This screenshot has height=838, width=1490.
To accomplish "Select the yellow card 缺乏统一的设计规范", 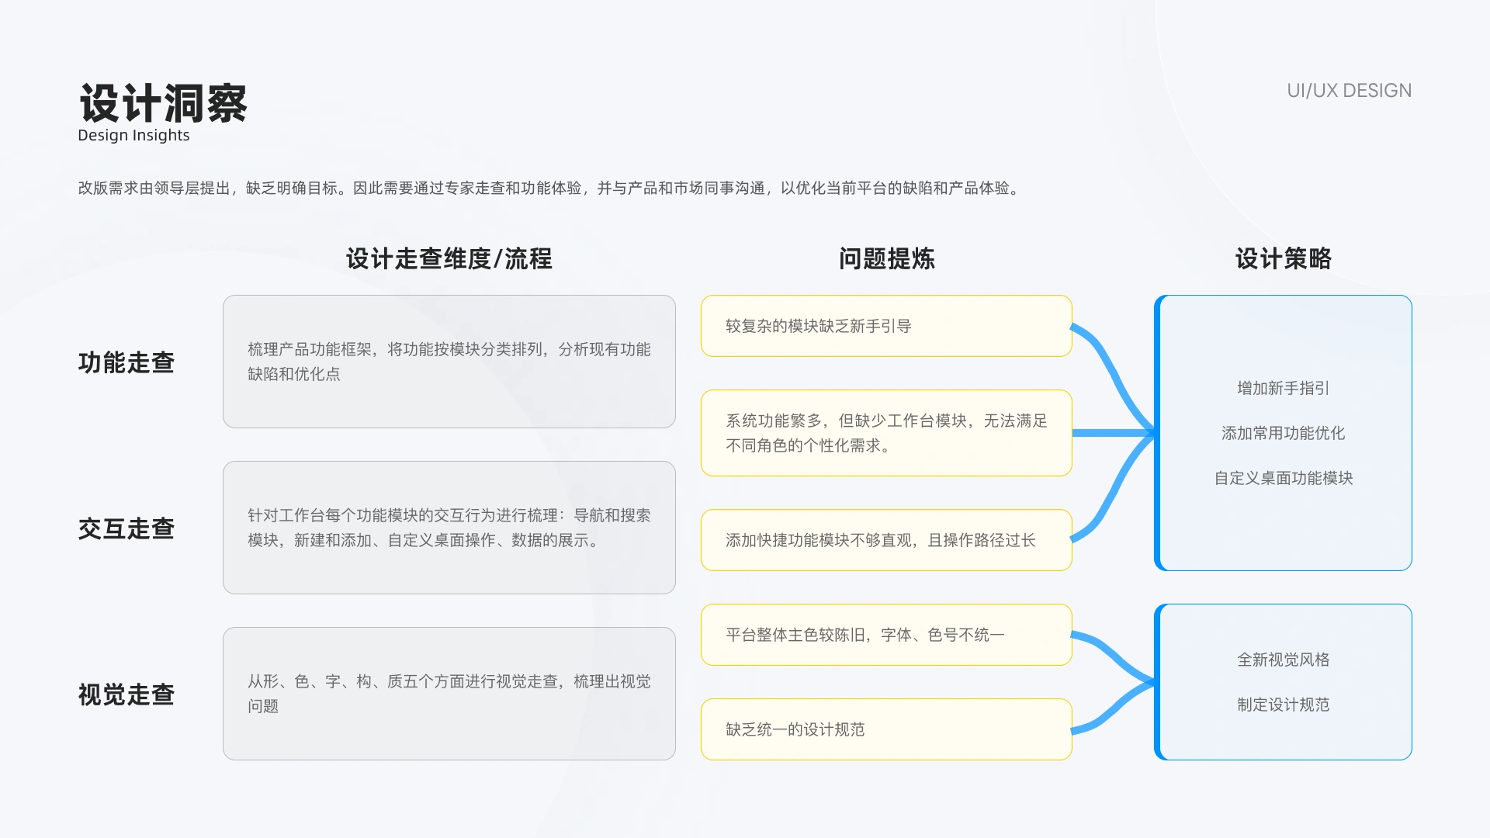I will click(x=886, y=729).
